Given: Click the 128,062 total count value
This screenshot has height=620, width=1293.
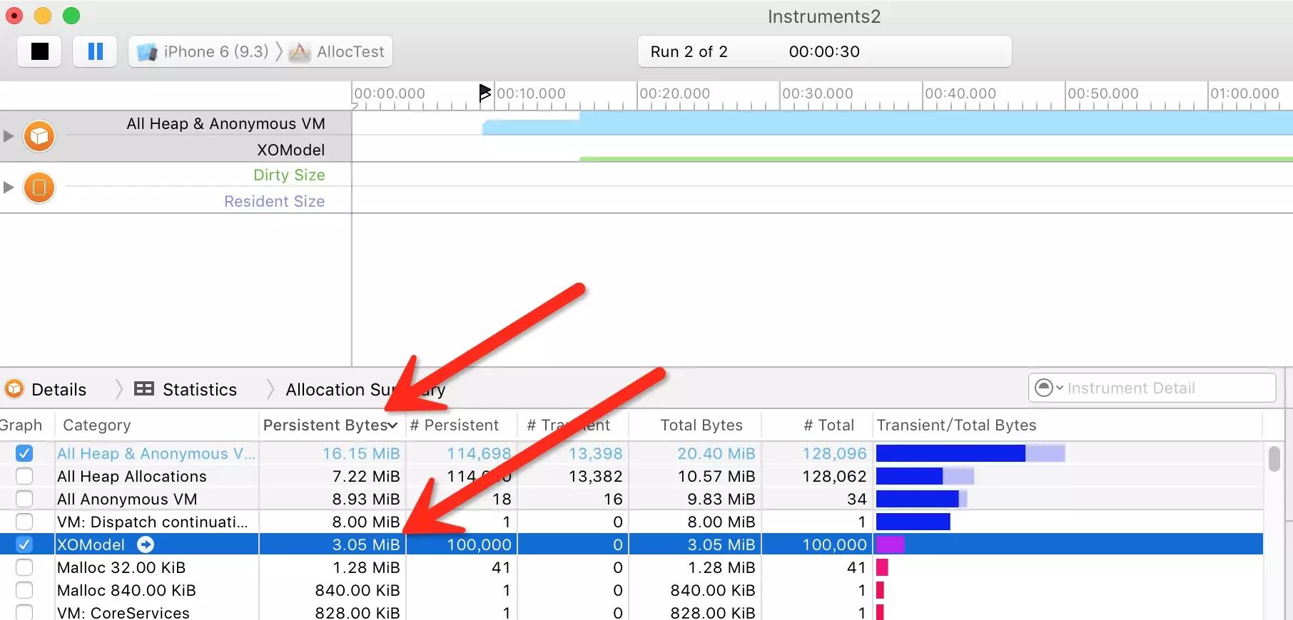Looking at the screenshot, I should tap(834, 476).
